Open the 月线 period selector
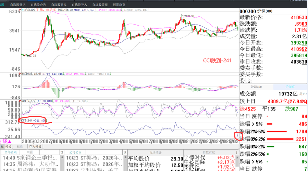Image resolution: width=308 pixels, height=171 pixels. pyautogui.click(x=5, y=141)
